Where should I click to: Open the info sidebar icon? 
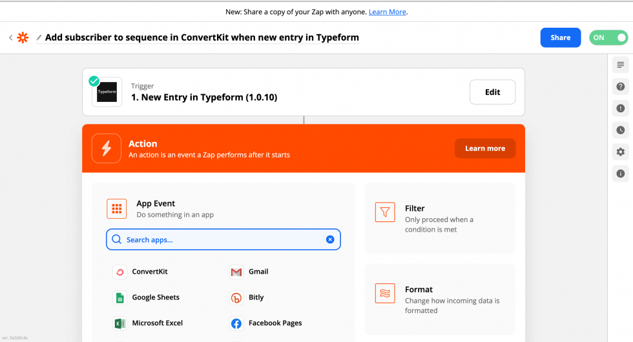[621, 174]
